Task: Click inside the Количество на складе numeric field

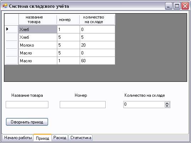Action: 144,105
